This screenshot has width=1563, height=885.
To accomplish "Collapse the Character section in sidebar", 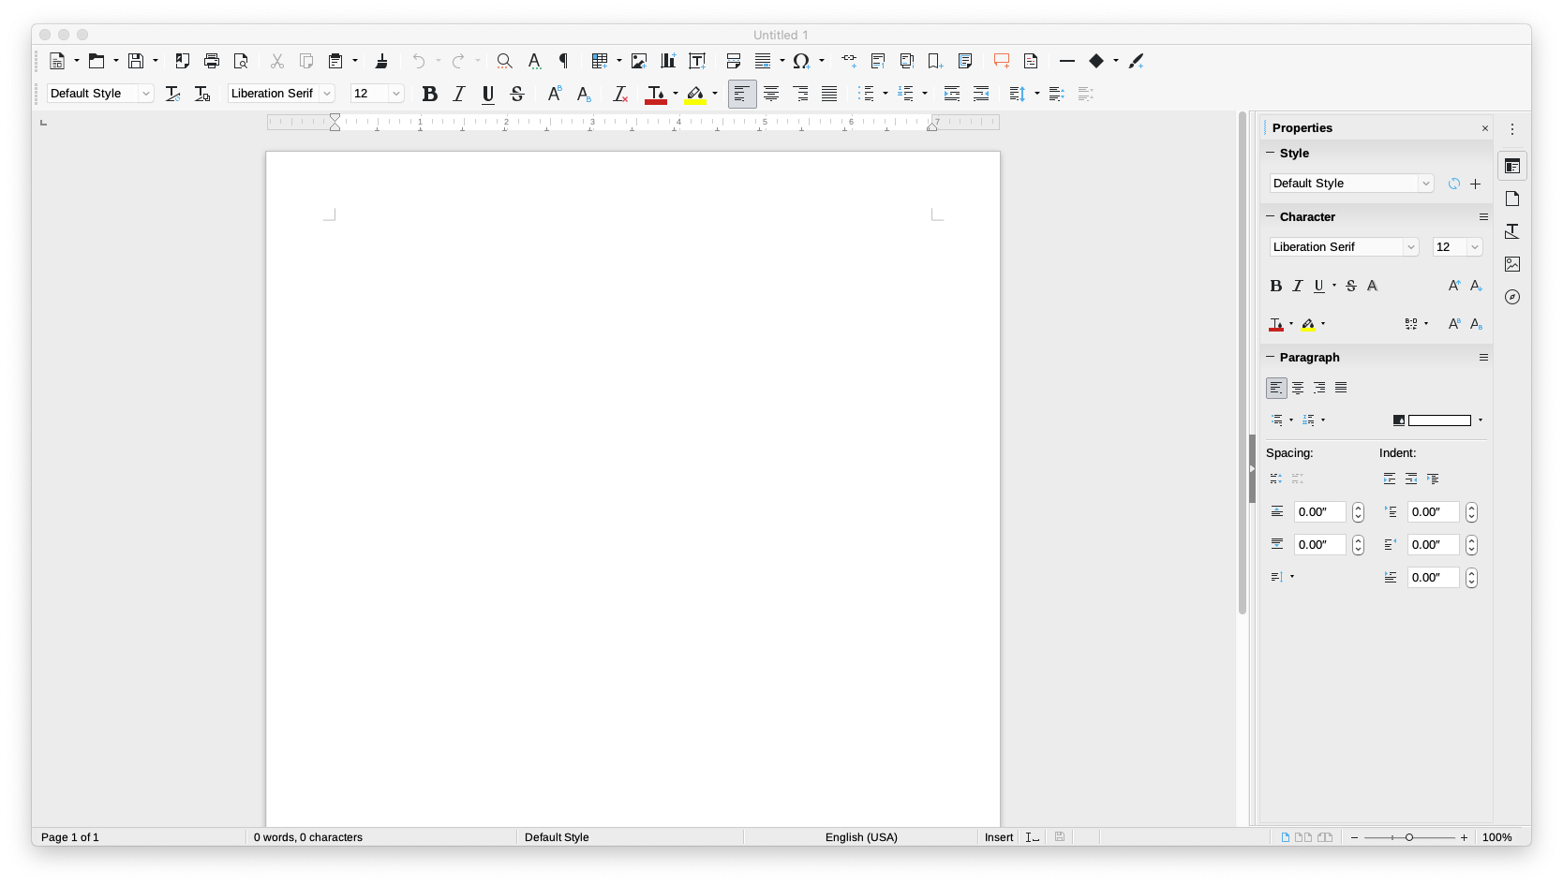I will click(x=1271, y=216).
